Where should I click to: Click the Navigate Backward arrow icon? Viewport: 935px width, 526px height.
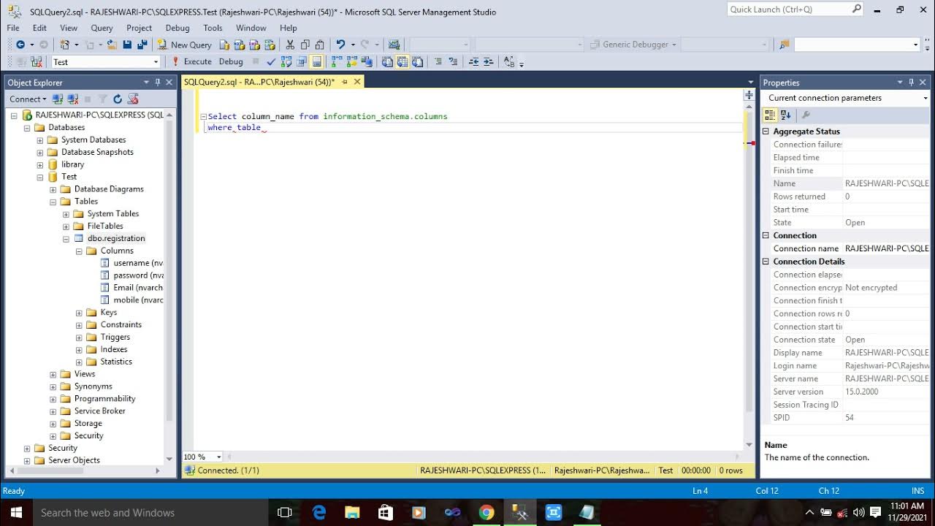click(x=20, y=45)
